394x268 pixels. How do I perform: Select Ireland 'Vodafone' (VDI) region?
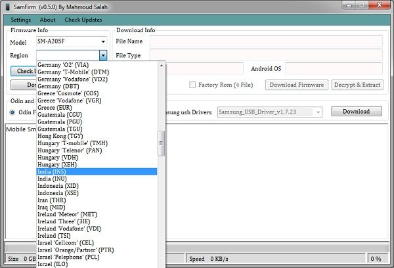pyautogui.click(x=97, y=229)
